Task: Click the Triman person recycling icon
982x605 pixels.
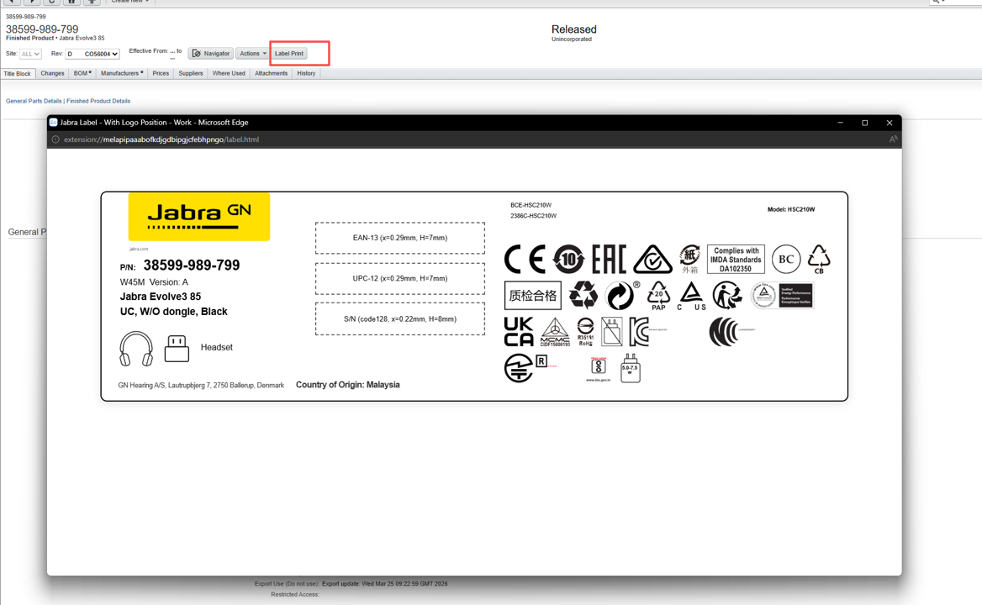Action: 727,295
